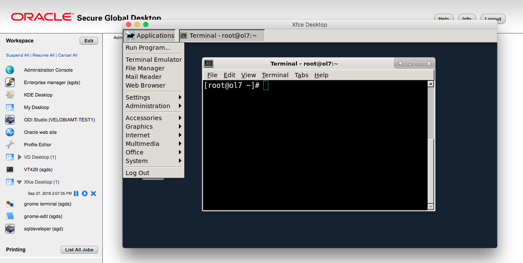Open the Internet submenu
Viewport: 523px width, 263px height.
[x=154, y=135]
